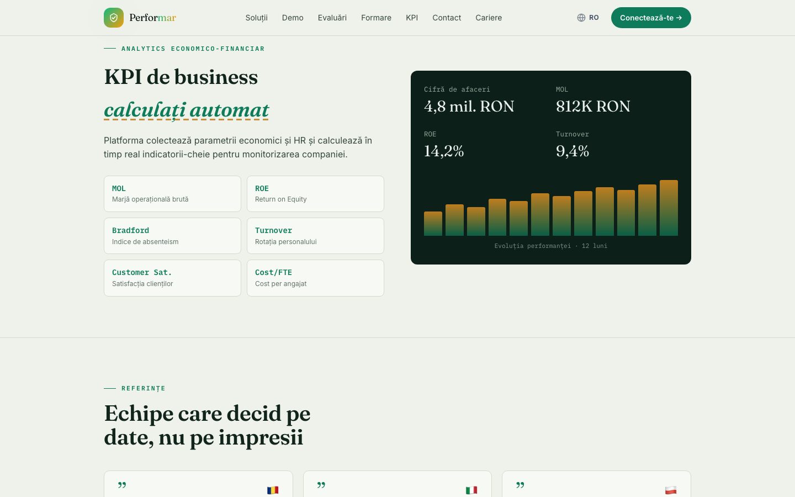Image resolution: width=795 pixels, height=497 pixels.
Task: Click the 'calculați automat' underlined heading
Action: [187, 110]
